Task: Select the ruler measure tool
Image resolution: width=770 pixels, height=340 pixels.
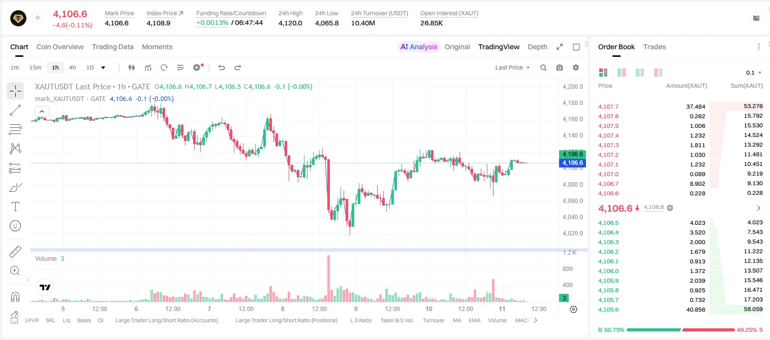Action: click(x=15, y=252)
